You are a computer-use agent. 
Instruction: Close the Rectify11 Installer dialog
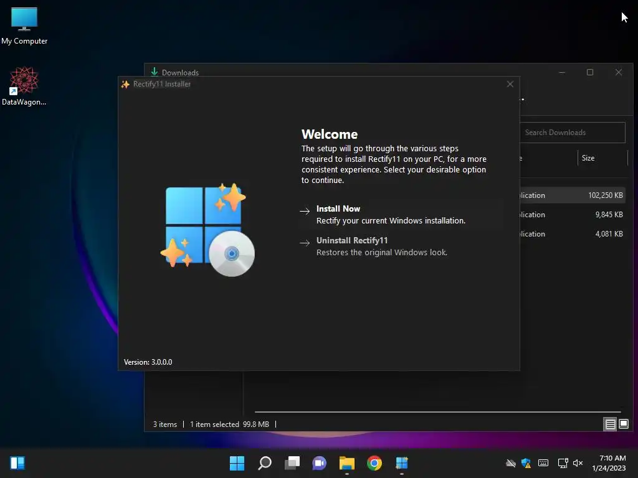coord(510,84)
